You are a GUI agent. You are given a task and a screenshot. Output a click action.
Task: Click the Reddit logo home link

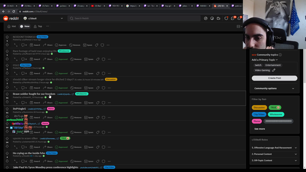coord(11,18)
